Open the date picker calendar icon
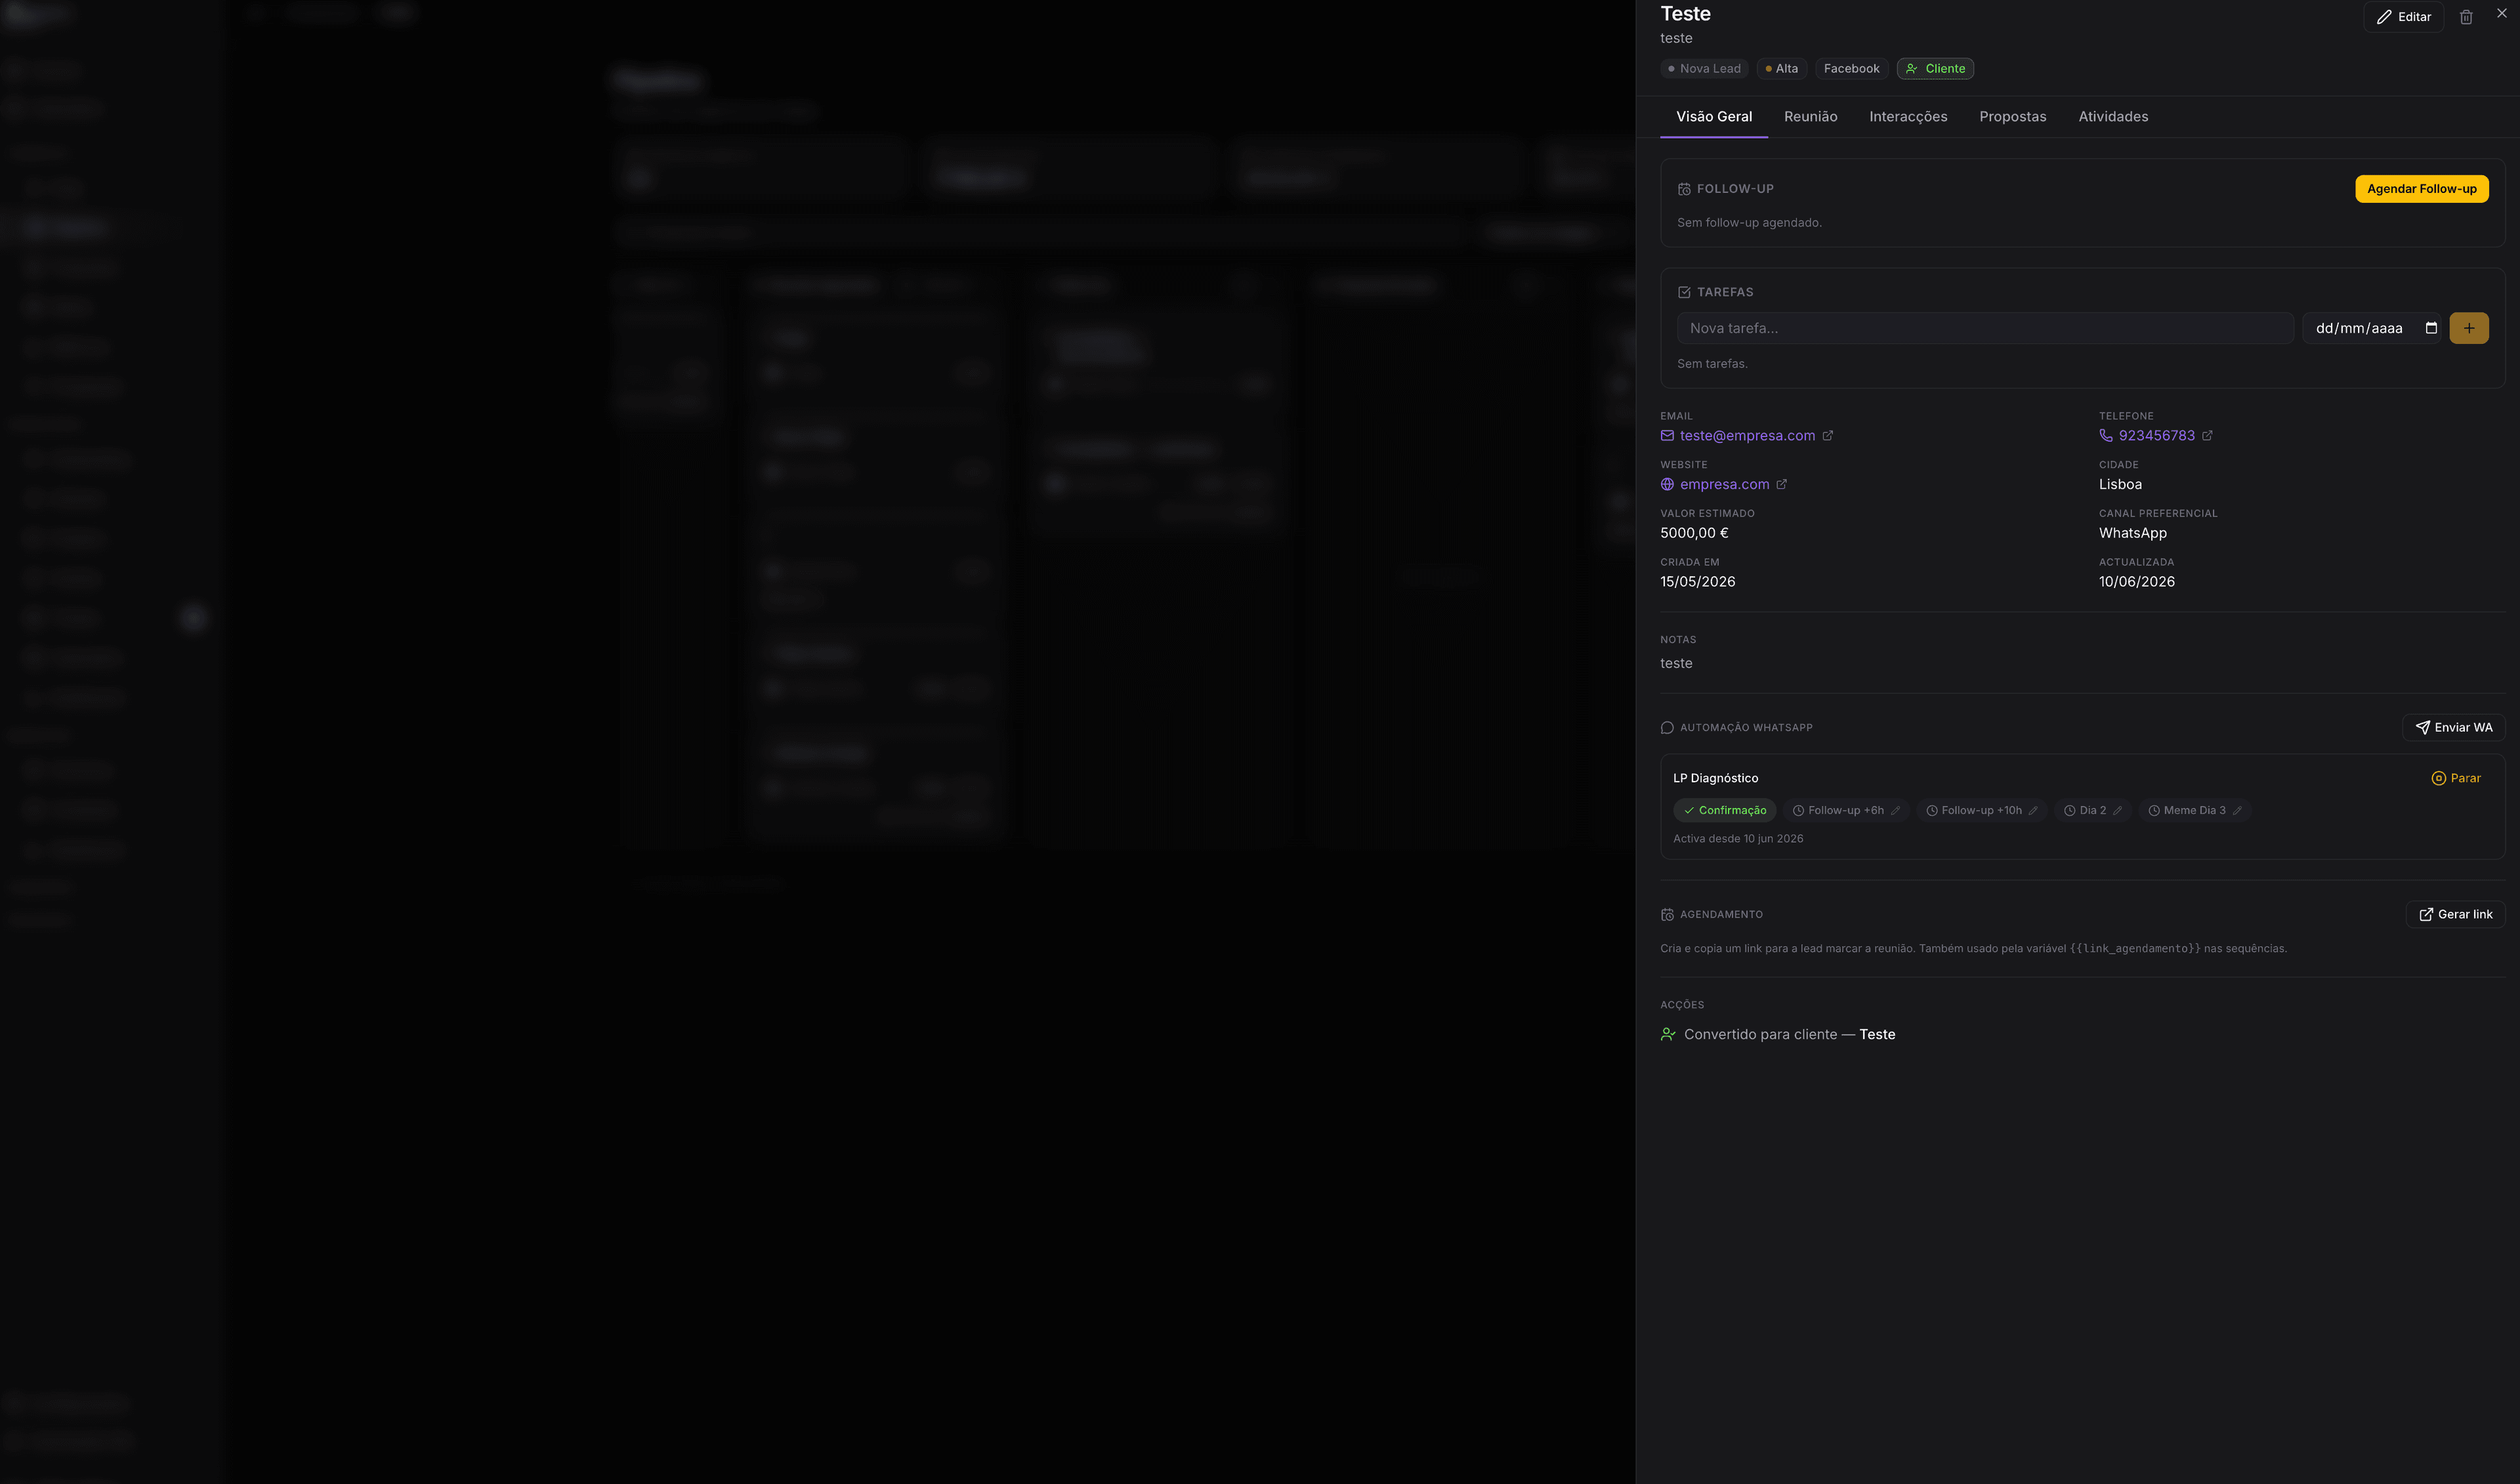This screenshot has width=2520, height=1484. [2431, 328]
